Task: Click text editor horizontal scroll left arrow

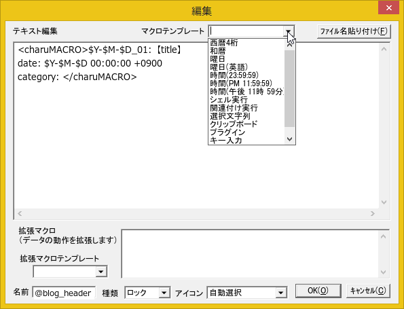Action: (x=20, y=213)
